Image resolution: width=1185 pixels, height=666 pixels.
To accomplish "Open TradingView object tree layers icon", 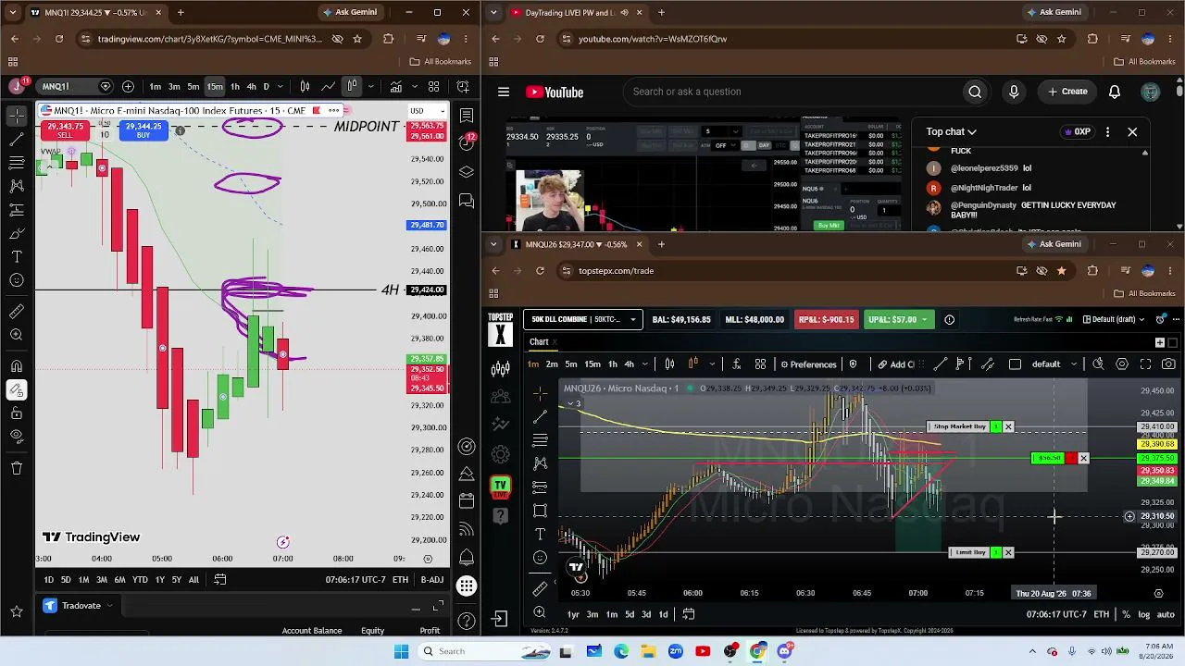I will click(467, 172).
